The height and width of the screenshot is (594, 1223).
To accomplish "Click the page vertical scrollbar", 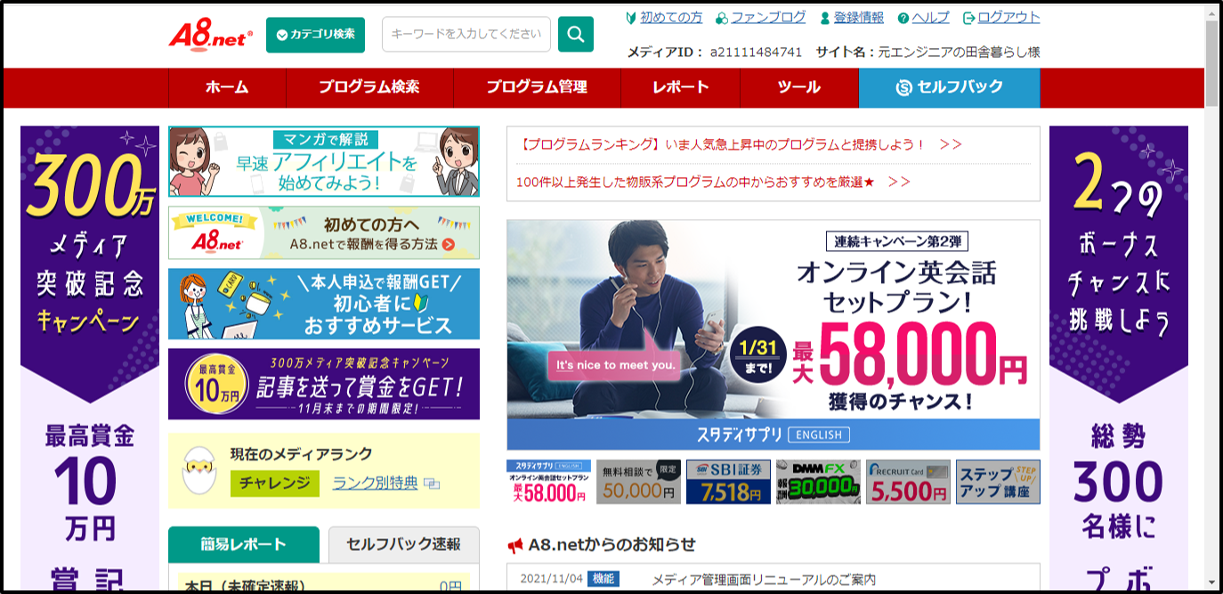I will [1211, 267].
